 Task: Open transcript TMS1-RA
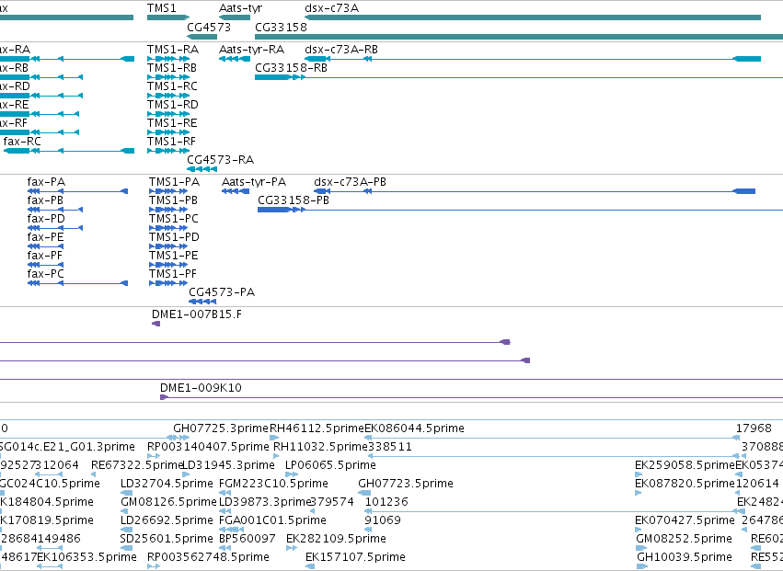click(x=172, y=50)
